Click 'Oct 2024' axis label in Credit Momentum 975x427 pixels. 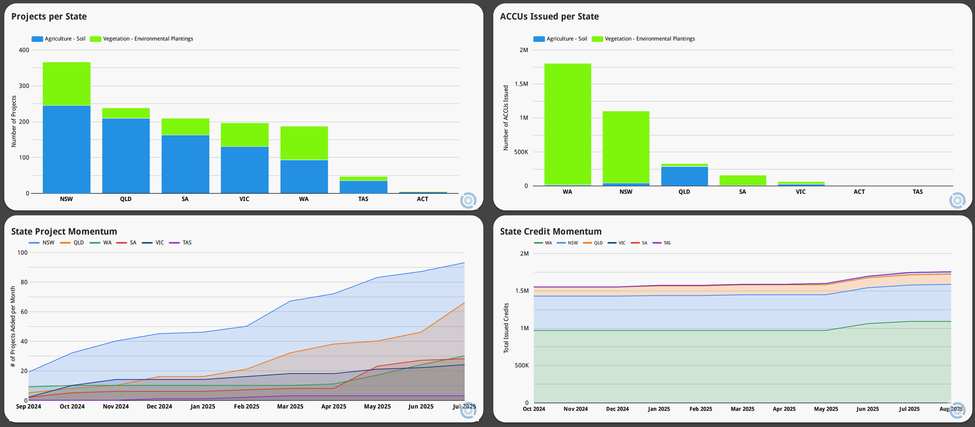pyautogui.click(x=534, y=409)
